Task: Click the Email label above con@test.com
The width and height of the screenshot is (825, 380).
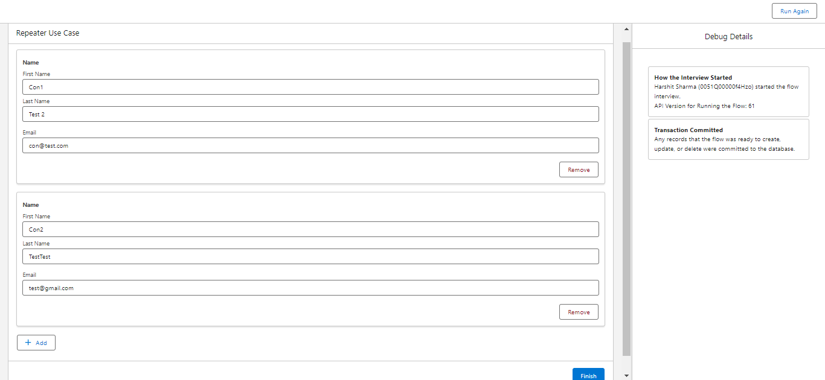Action: [30, 132]
